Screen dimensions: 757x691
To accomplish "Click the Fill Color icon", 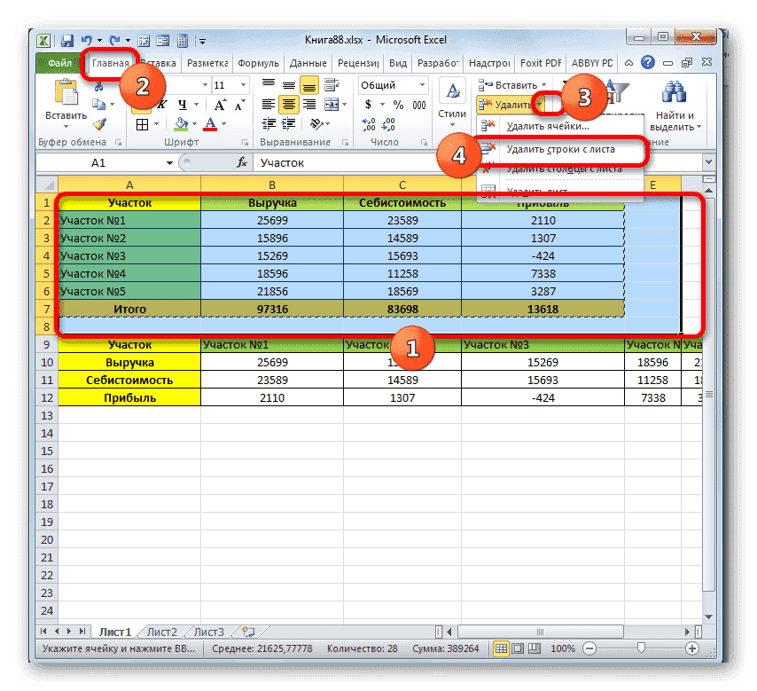I will [180, 123].
